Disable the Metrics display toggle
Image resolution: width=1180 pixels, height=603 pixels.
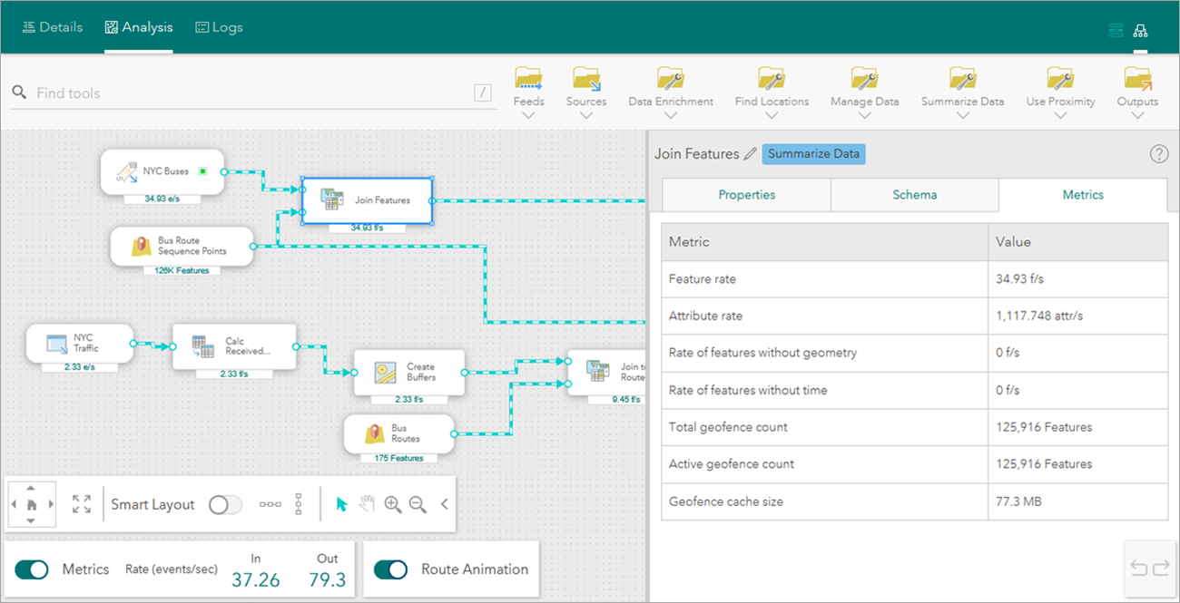31,569
